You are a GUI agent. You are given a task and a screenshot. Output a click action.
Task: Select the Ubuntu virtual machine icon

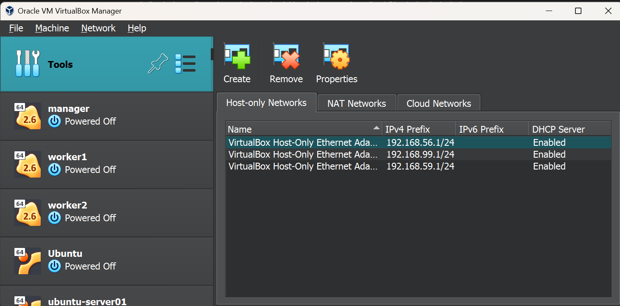28,261
